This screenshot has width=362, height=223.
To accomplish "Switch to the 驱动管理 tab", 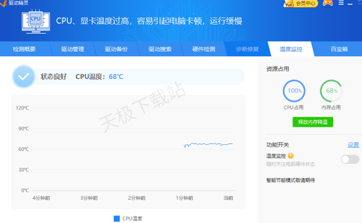I will pos(72,49).
